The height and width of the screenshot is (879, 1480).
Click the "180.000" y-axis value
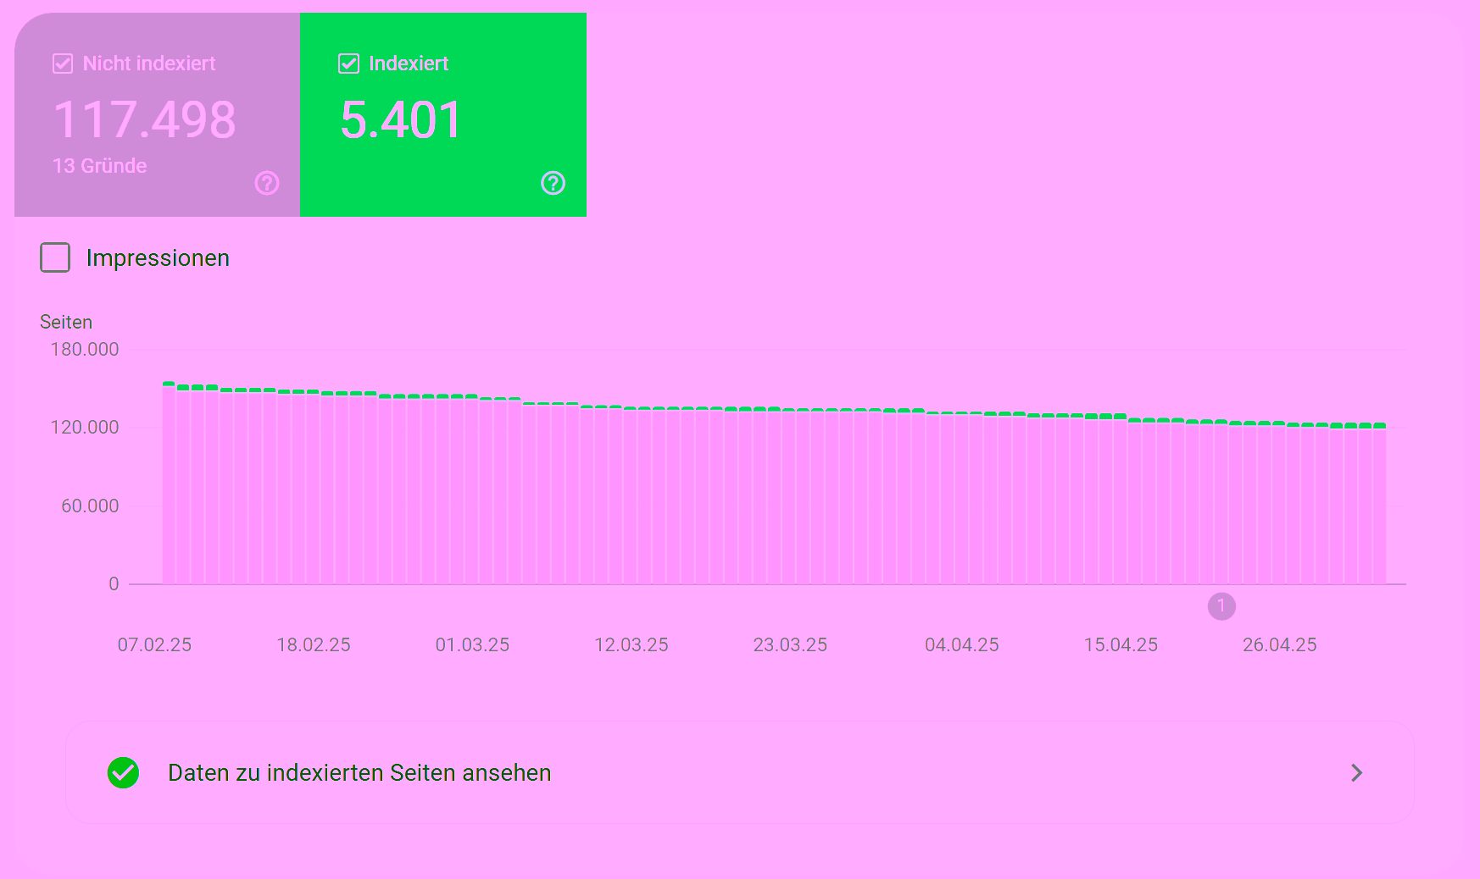85,349
